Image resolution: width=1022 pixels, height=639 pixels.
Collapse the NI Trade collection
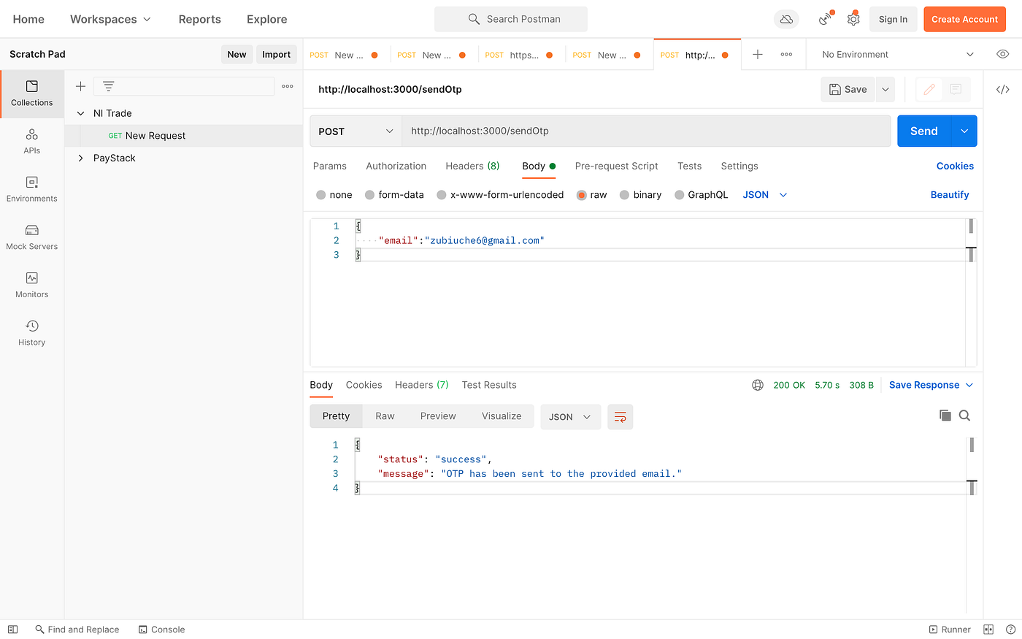click(x=80, y=113)
